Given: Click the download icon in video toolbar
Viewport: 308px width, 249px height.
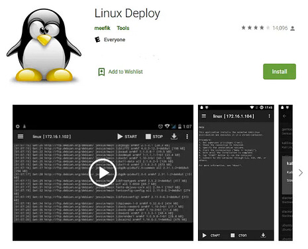Looking at the screenshot, I should (x=174, y=136).
